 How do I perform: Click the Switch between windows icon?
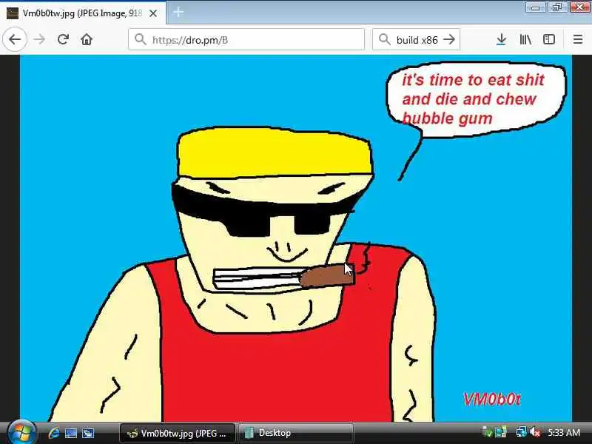pyautogui.click(x=88, y=433)
